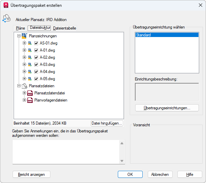Click the Datei hinzufügen... button
This screenshot has width=206, height=183.
(107, 123)
